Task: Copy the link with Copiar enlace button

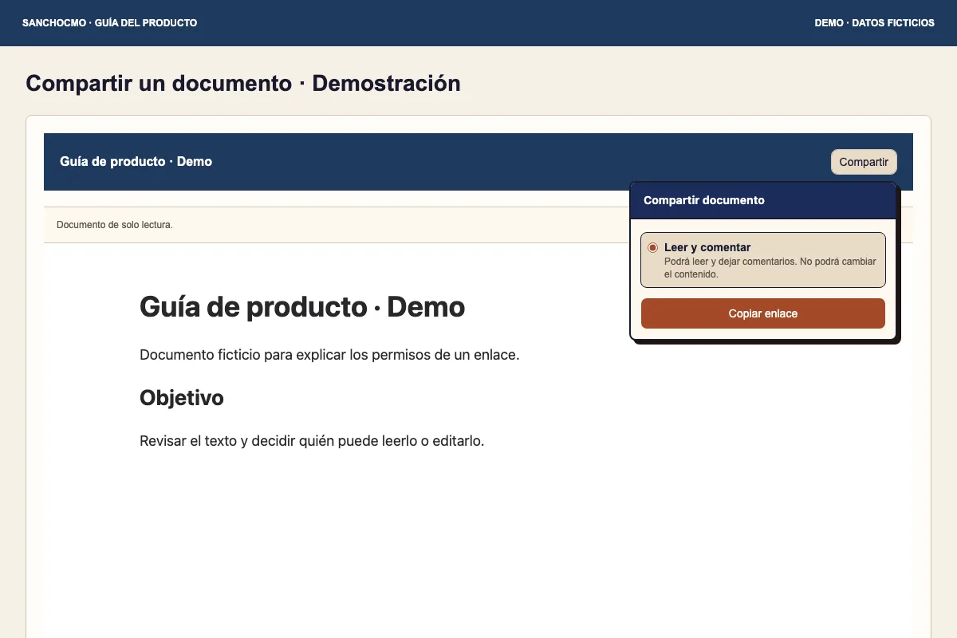Action: click(763, 313)
